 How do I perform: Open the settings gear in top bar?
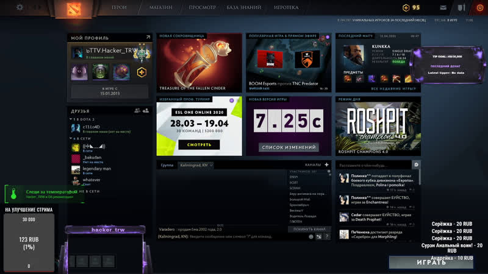20,7
